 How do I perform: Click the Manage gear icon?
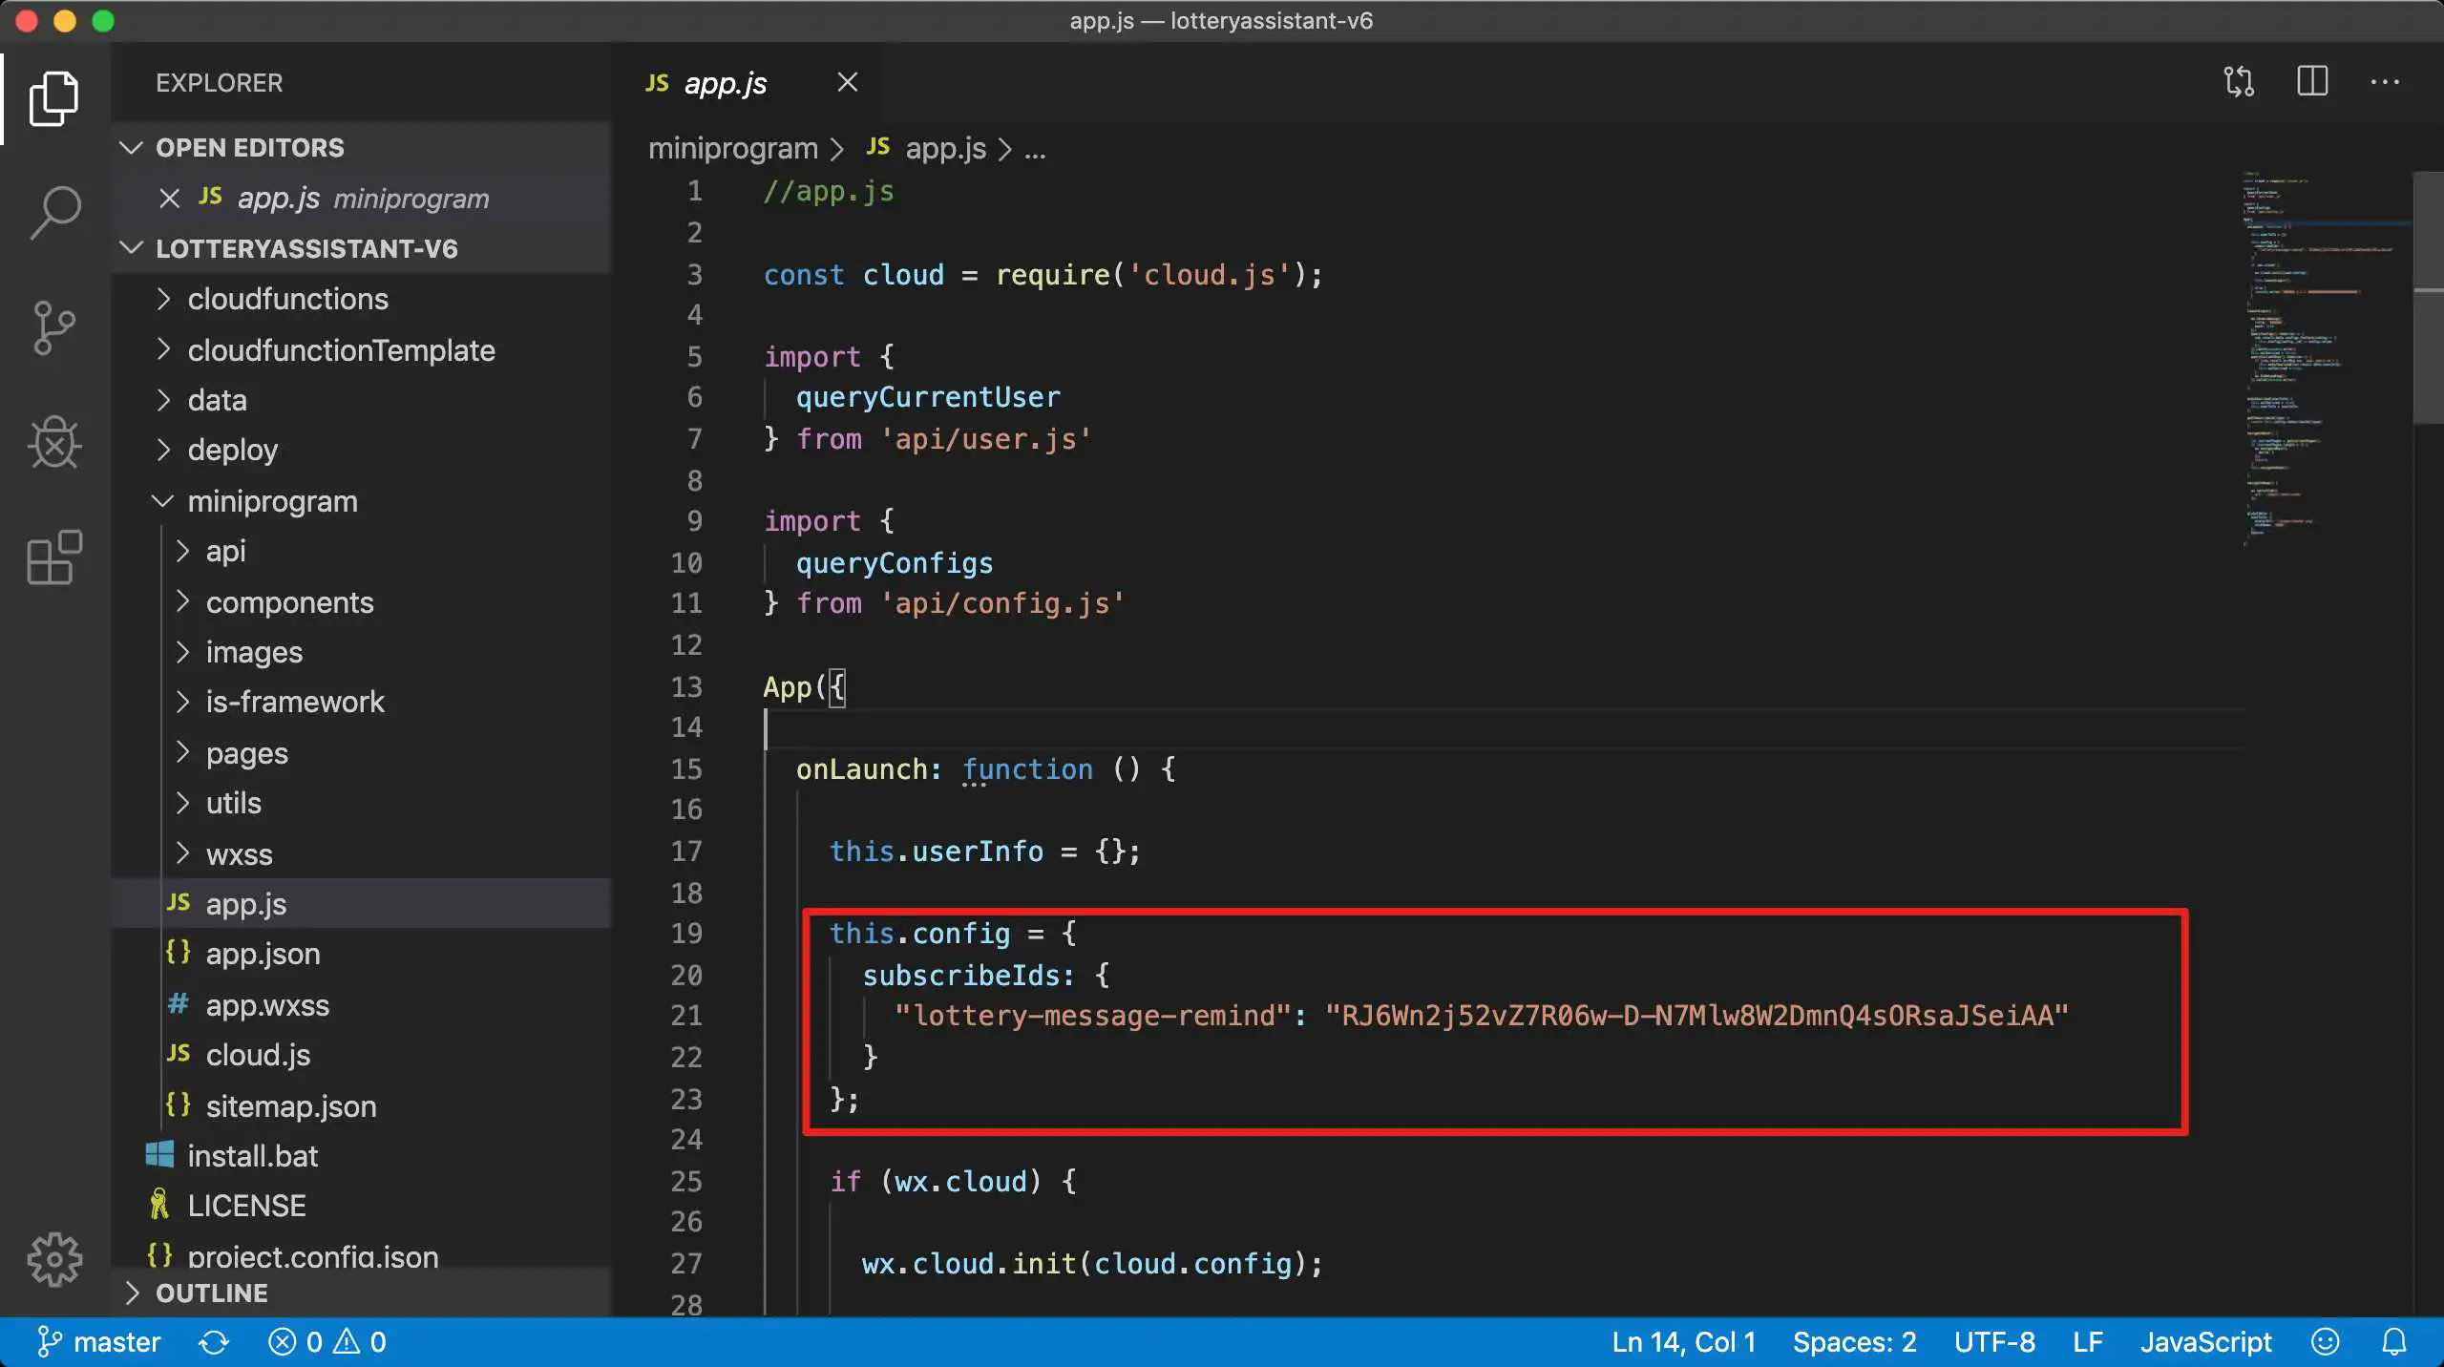tap(54, 1259)
